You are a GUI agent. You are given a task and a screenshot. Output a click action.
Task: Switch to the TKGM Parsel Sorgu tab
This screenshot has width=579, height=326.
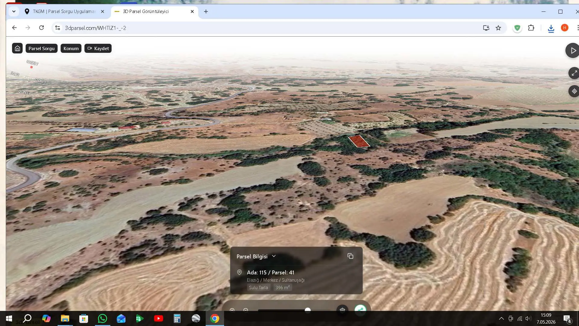(x=64, y=11)
